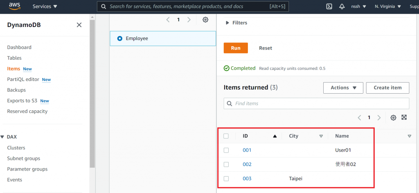Viewport: 419px width, 193px height.
Task: Click the Completed status check icon
Action: tap(226, 68)
